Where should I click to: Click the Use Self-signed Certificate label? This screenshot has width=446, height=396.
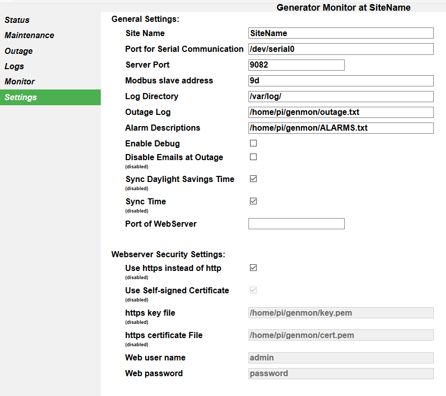[x=177, y=291]
